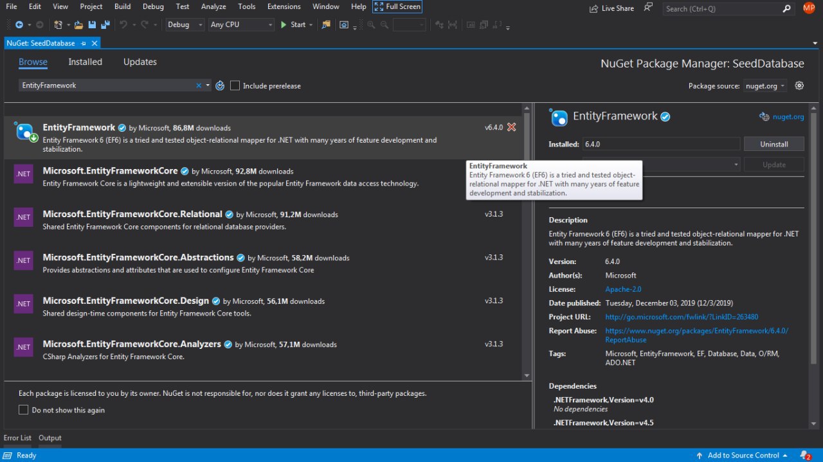
Task: Open the Analyze menu
Action: [x=213, y=6]
